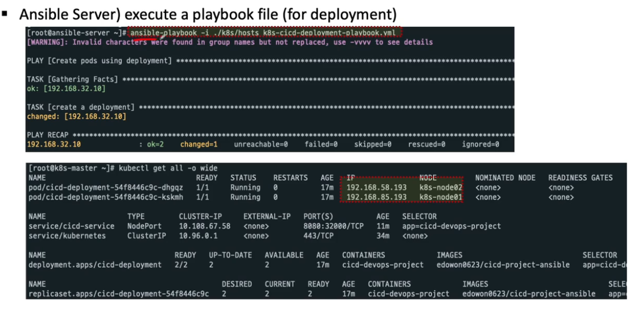Click 'failed=0' in the recap
The image size is (638, 309).
coord(321,145)
